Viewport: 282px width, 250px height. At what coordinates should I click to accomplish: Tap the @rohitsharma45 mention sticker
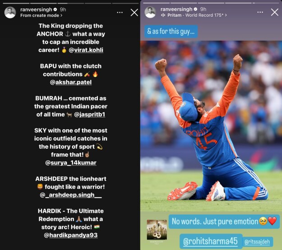[211, 241]
